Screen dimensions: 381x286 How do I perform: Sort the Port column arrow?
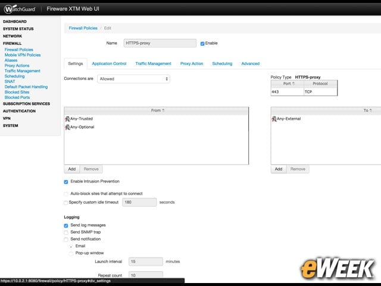pos(293,83)
